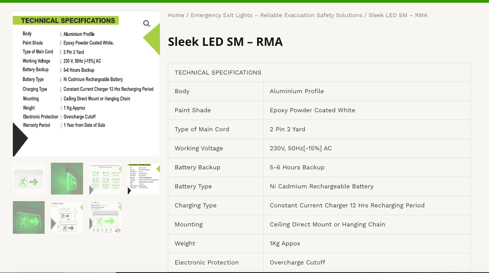The width and height of the screenshot is (489, 273).
Task: Click the Ni Cadmium Rechargeable Battery table cell
Action: tap(367, 186)
